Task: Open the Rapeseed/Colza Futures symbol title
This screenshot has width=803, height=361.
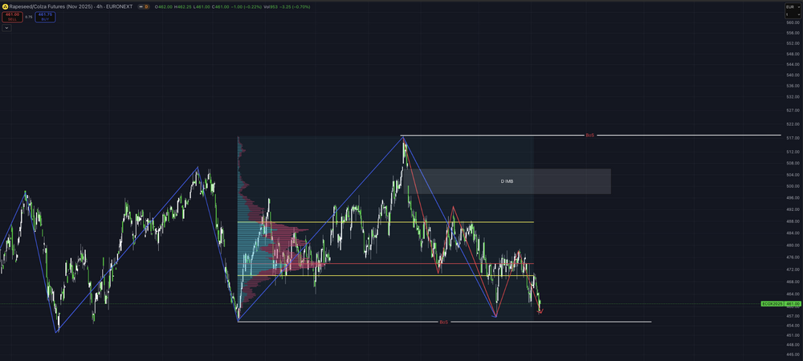Action: (71, 6)
